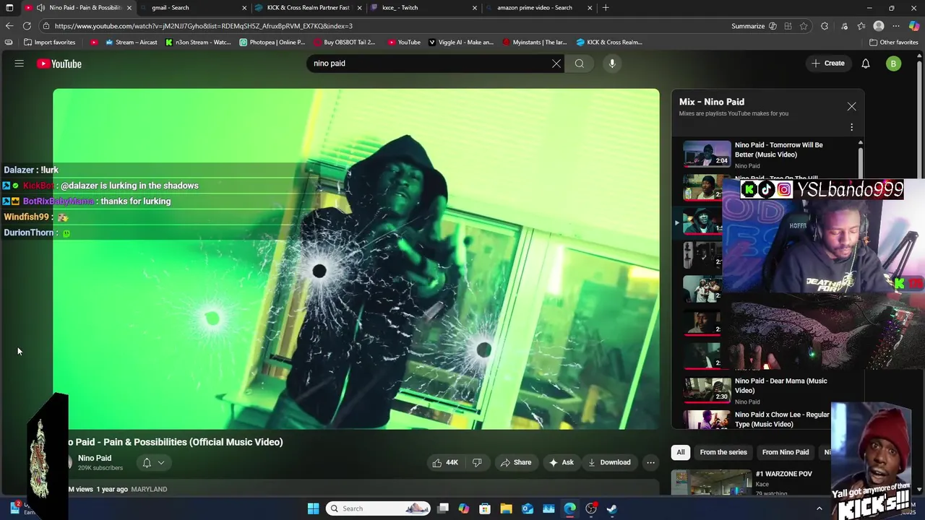Open the n3on Stream bookmark
The width and height of the screenshot is (925, 520).
tap(198, 42)
